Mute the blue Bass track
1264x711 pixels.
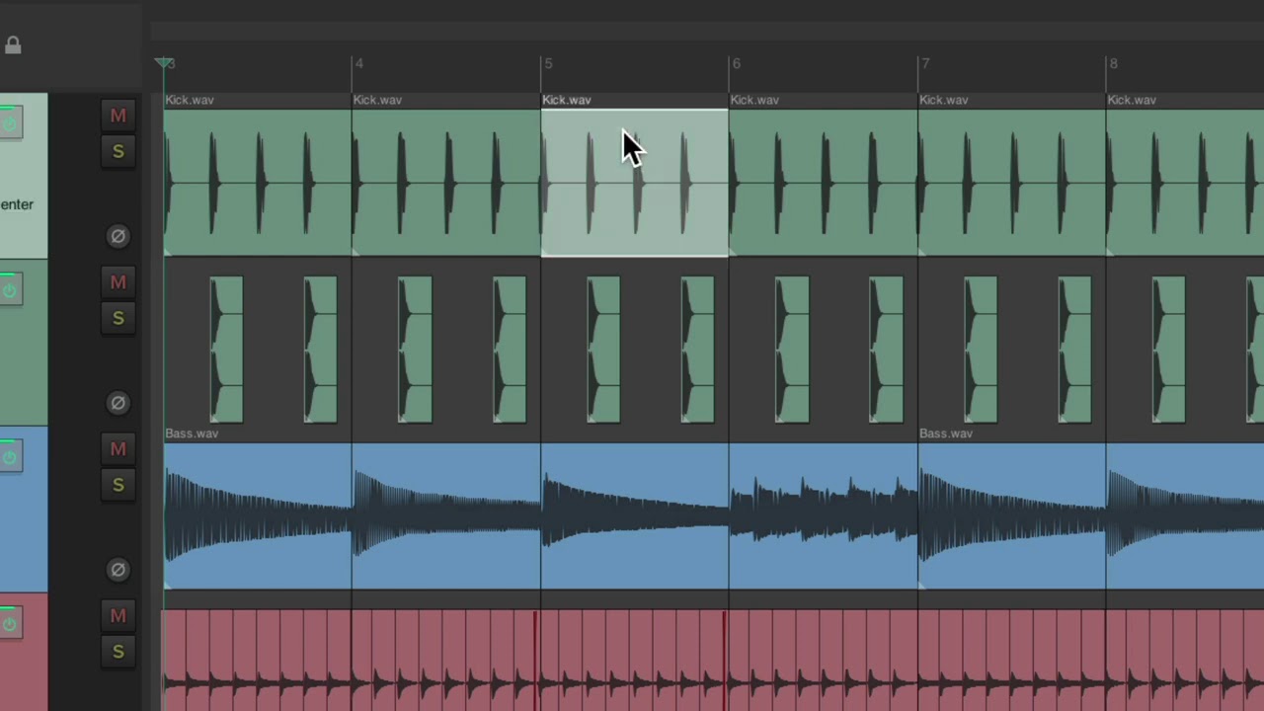tap(118, 450)
